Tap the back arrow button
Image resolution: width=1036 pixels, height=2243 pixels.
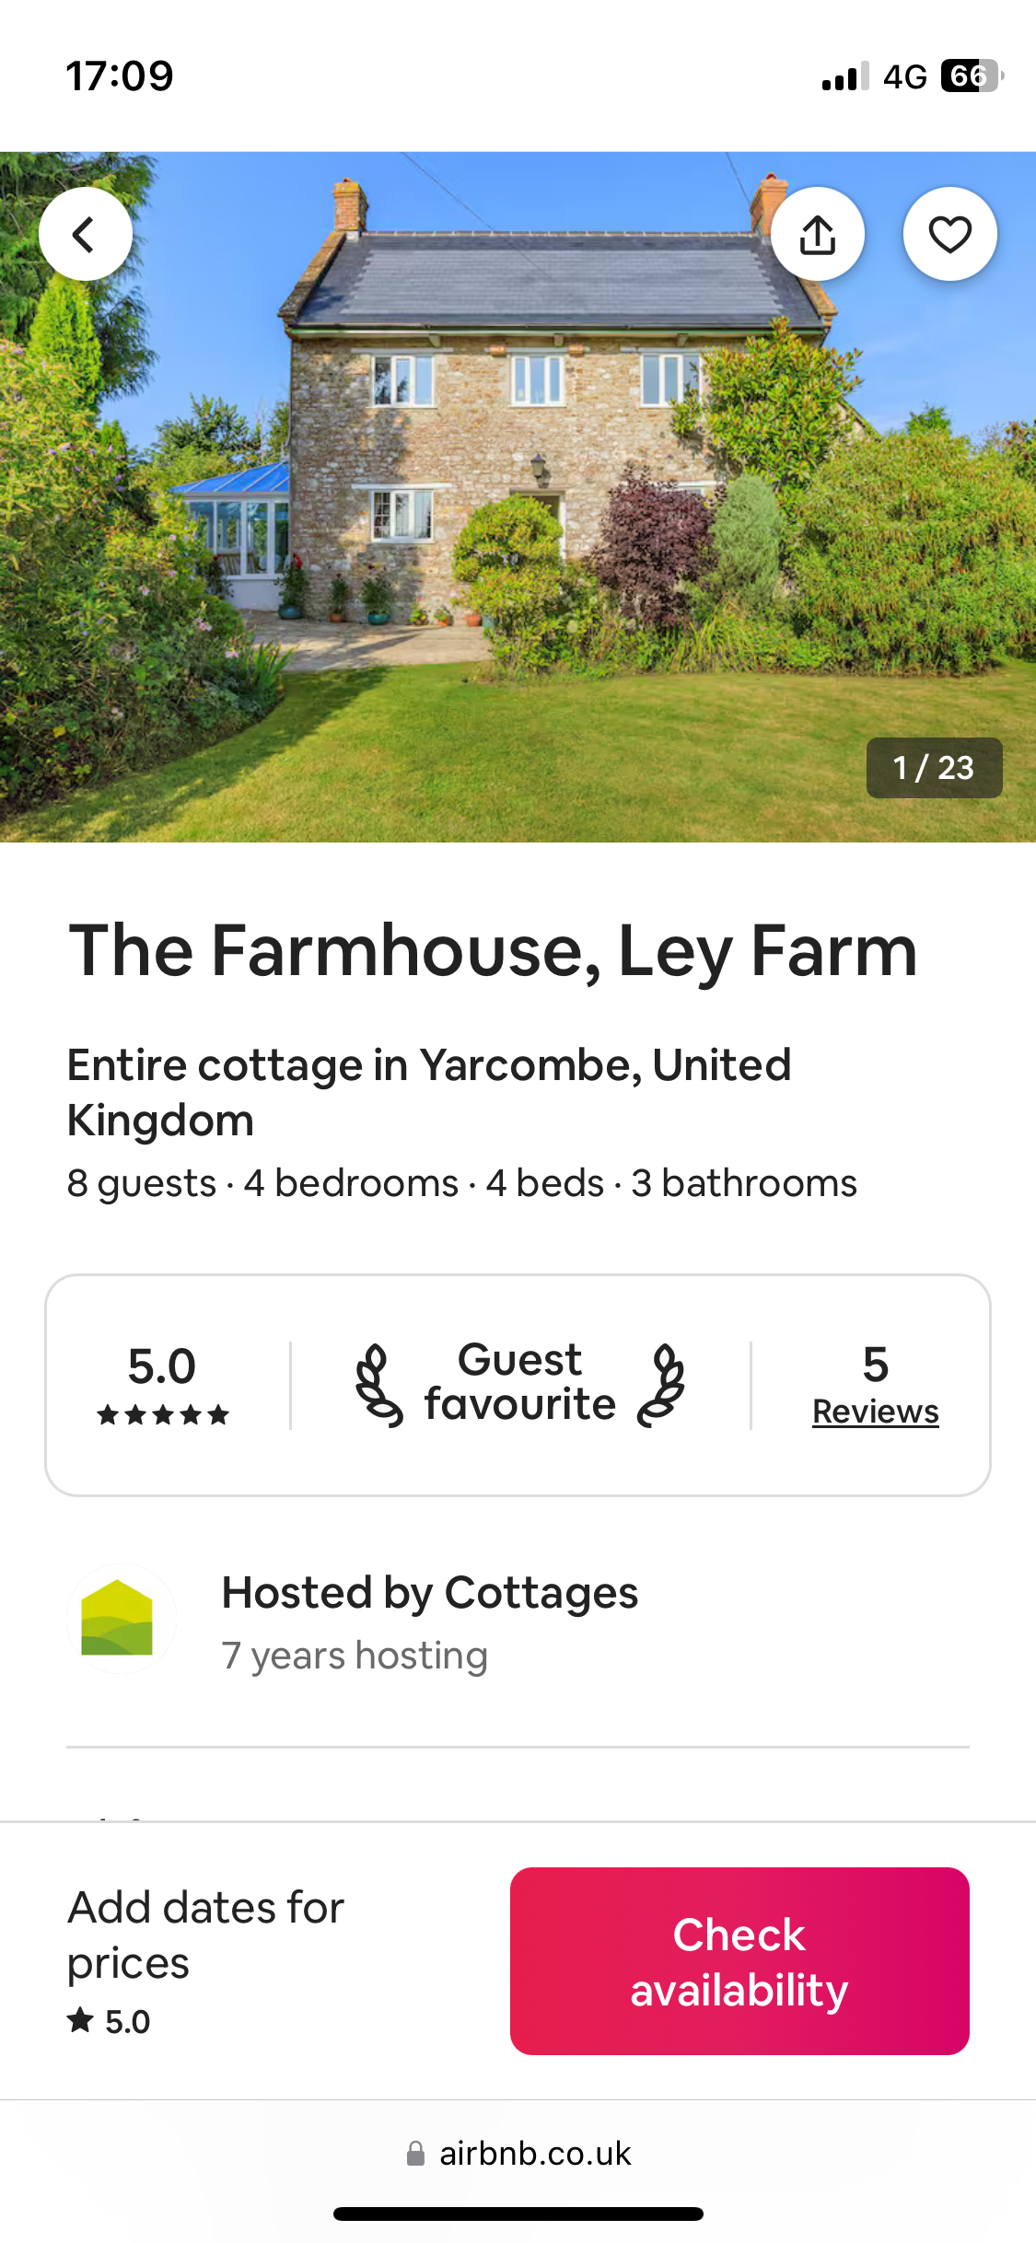(85, 234)
